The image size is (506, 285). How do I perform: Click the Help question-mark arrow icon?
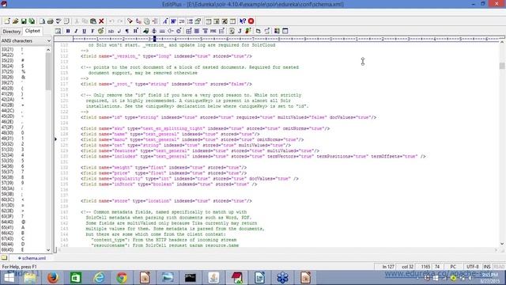pos(243,21)
